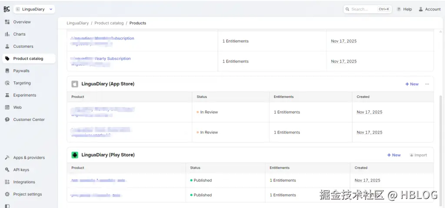This screenshot has height=208, width=445.
Task: Collapse the sidebar with the bottom panel icon
Action: (x=7, y=206)
